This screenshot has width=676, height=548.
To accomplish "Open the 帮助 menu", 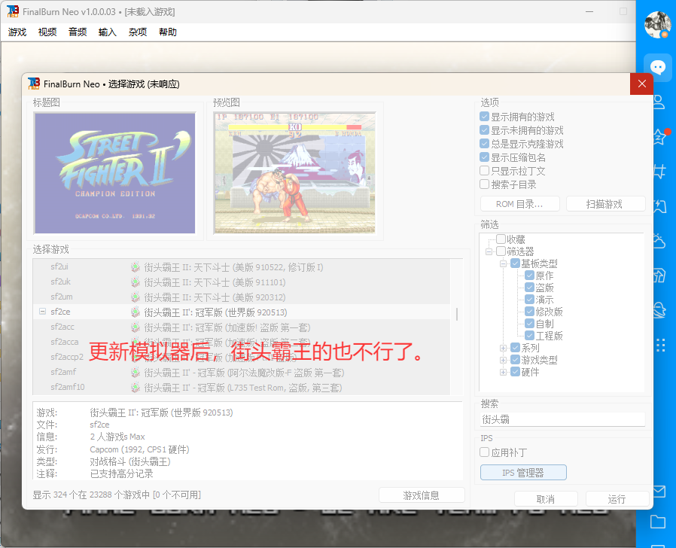I will click(168, 32).
